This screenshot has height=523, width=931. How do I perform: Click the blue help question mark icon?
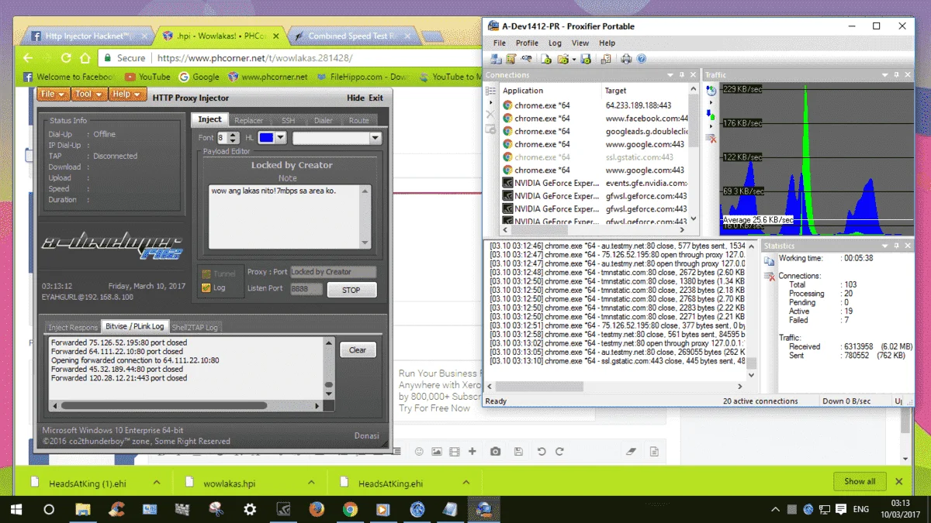click(642, 59)
